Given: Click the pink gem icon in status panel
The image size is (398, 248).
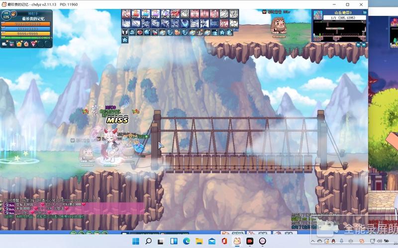Looking at the screenshot, I should pyautogui.click(x=34, y=44).
